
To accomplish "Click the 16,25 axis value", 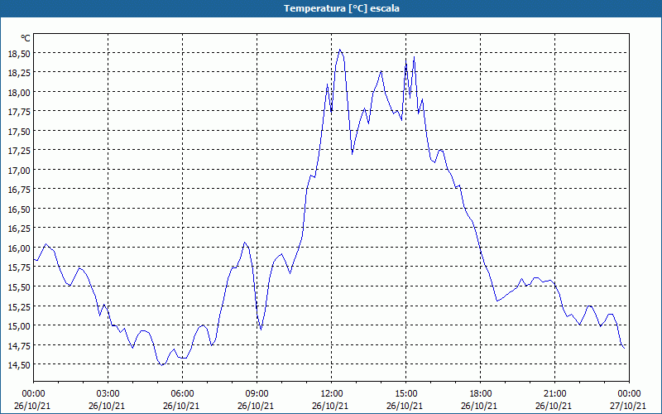I will (x=19, y=229).
